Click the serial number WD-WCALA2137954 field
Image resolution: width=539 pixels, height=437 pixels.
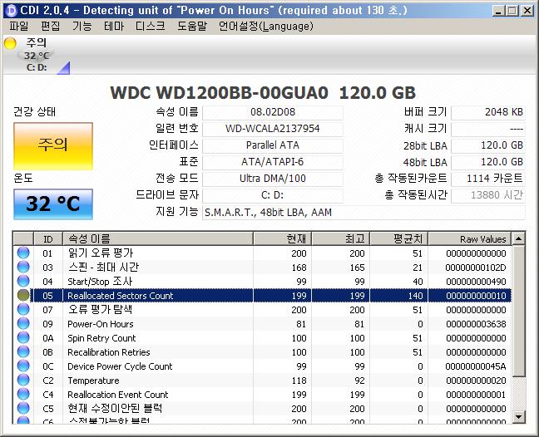273,129
